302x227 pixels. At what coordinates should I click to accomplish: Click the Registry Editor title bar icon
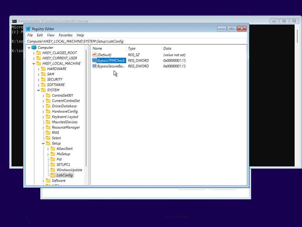click(x=28, y=29)
